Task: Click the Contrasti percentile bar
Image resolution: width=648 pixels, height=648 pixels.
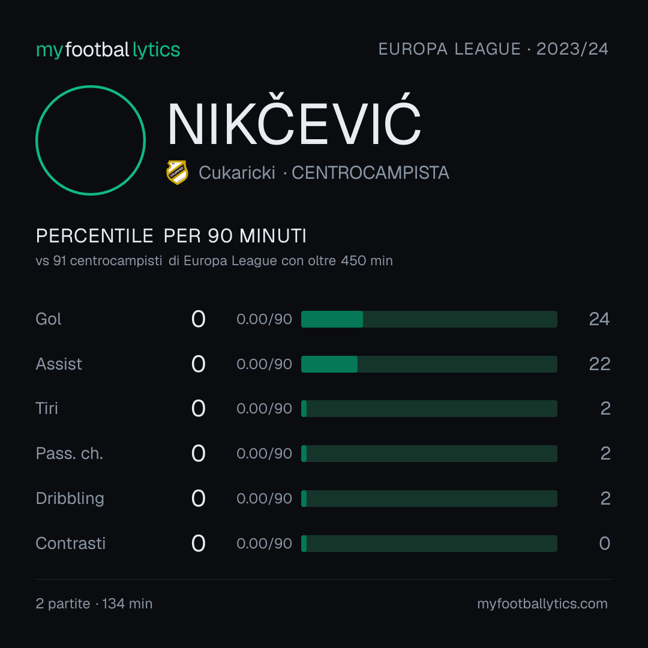Action: (x=429, y=544)
